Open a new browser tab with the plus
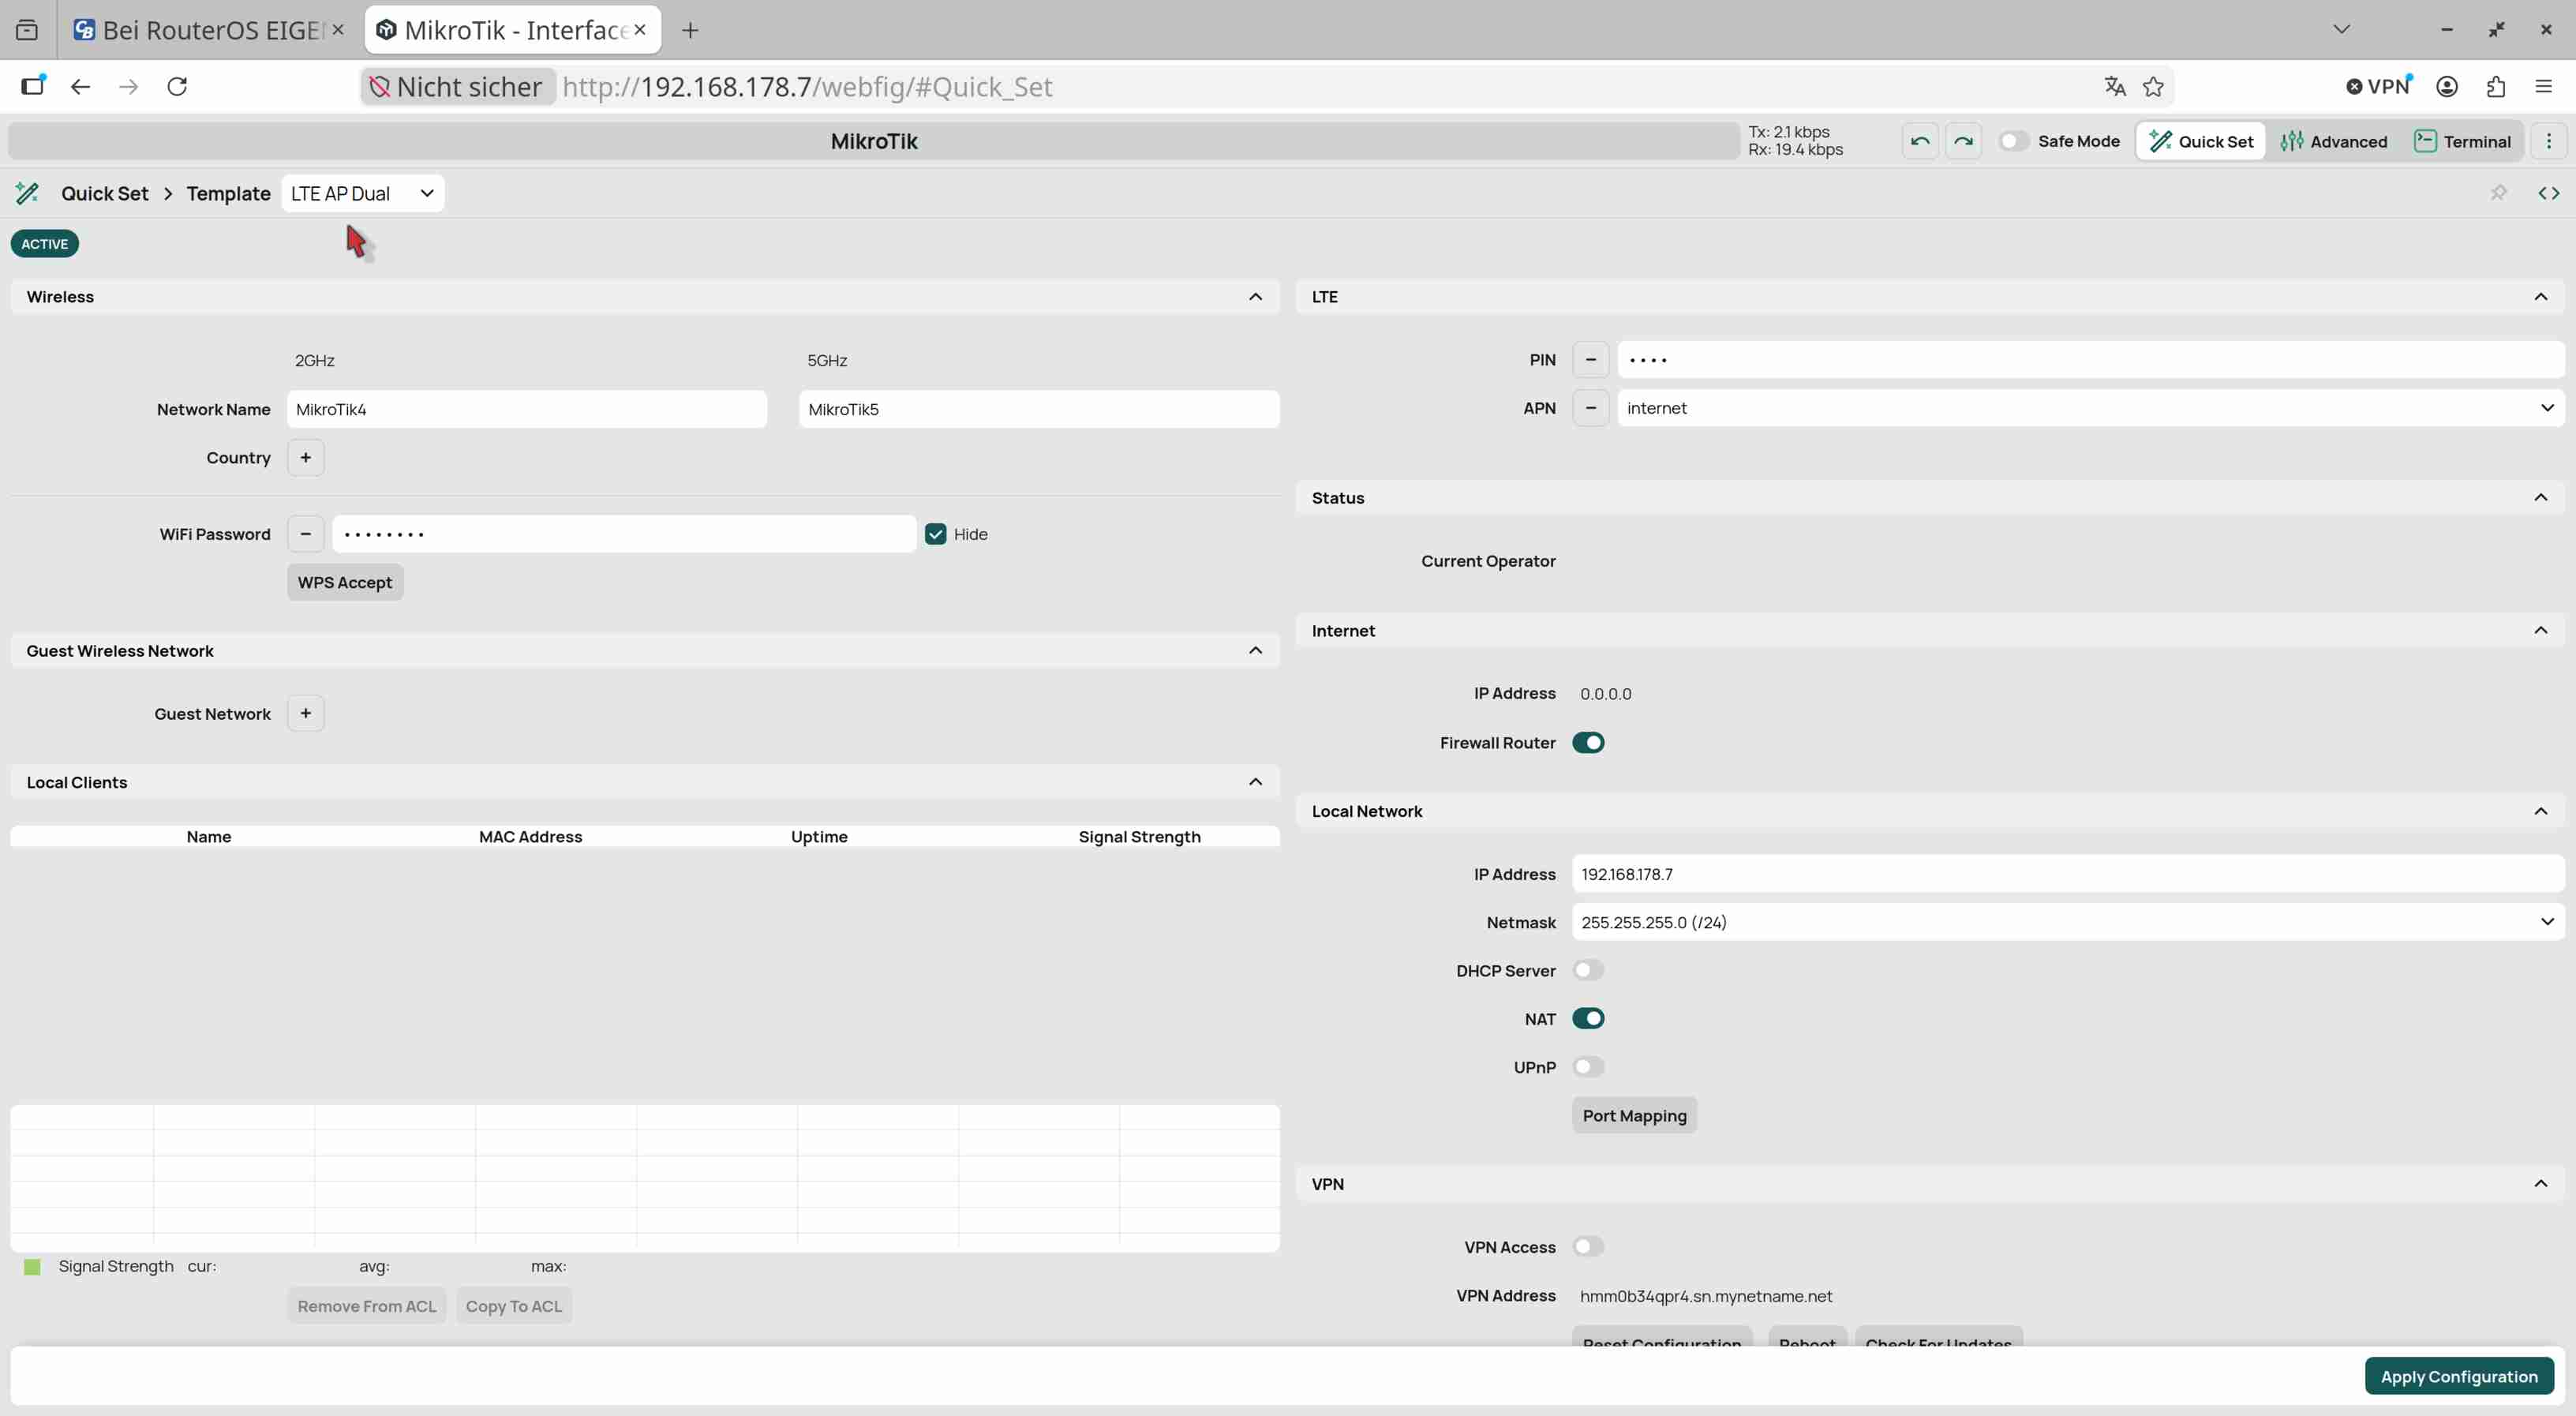Screen dimensions: 2576x1416 tap(690, 30)
